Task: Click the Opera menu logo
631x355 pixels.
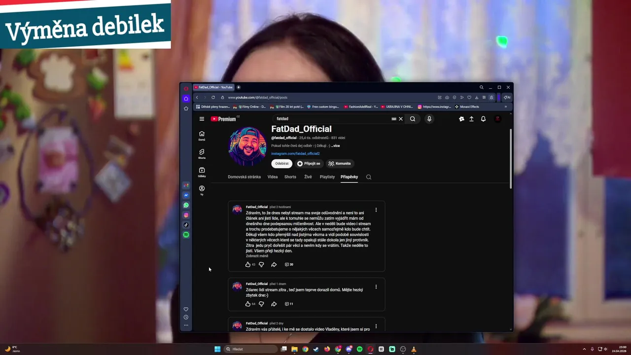Action: click(x=186, y=89)
